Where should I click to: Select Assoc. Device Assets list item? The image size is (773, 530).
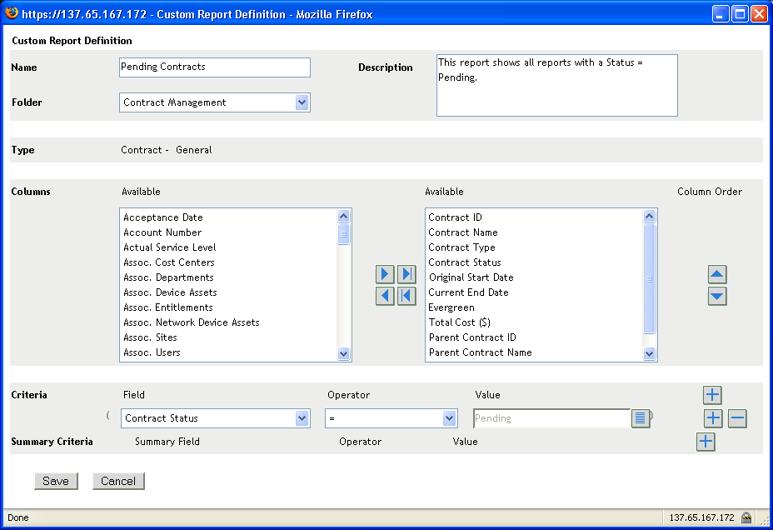pyautogui.click(x=170, y=292)
